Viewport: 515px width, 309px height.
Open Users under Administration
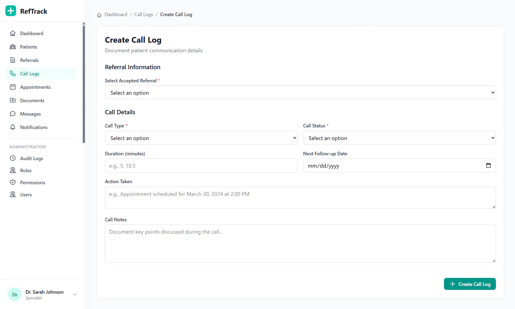[41, 194]
